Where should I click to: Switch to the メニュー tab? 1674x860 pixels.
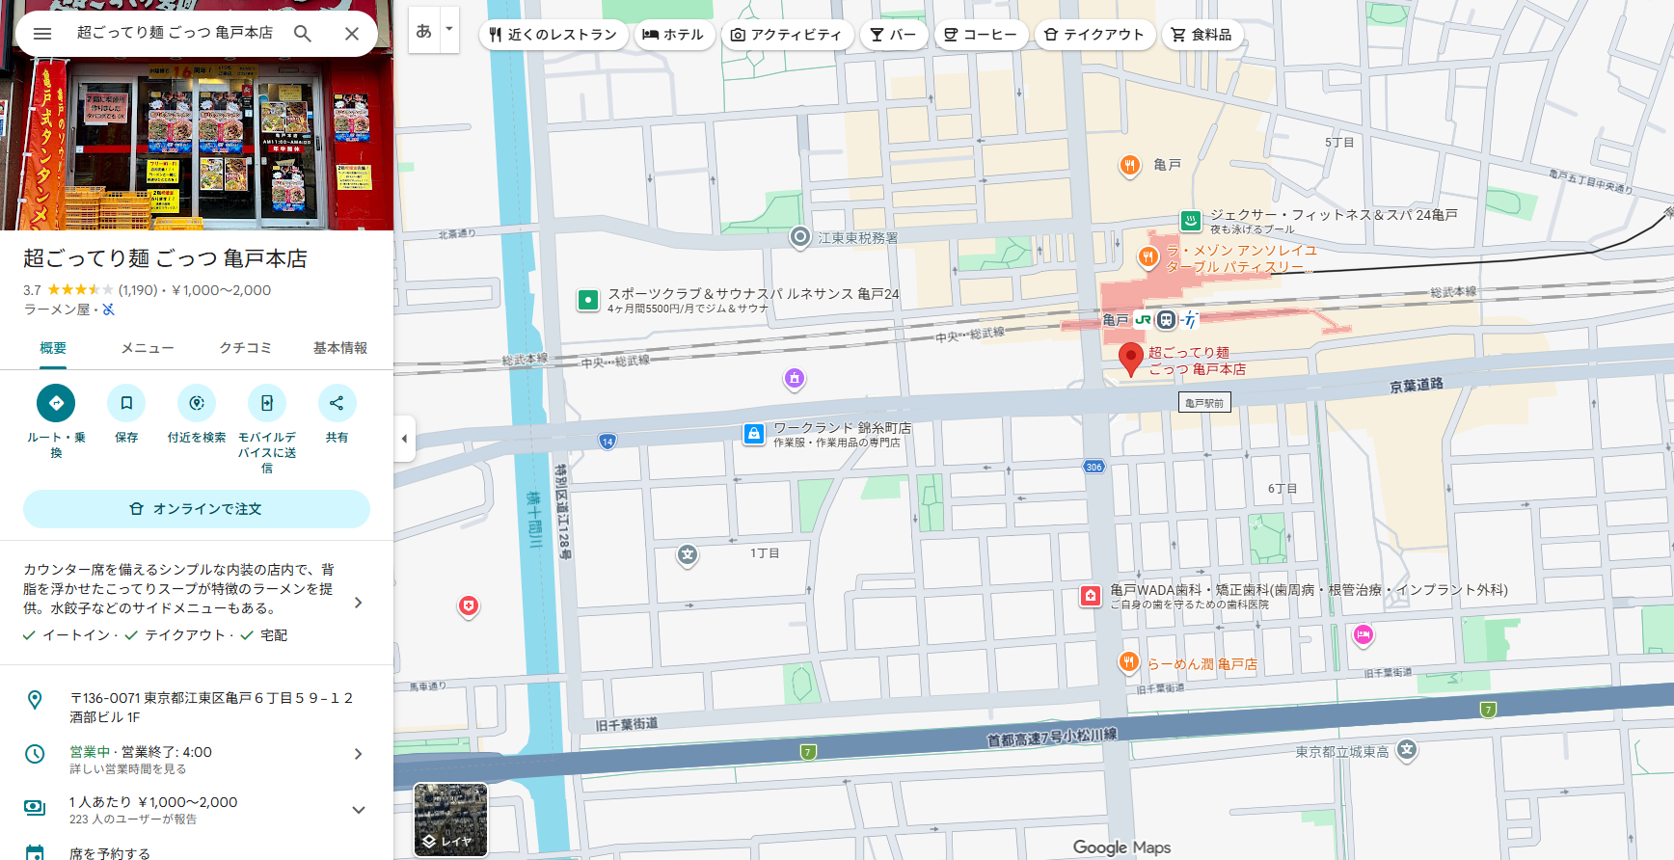click(x=148, y=348)
